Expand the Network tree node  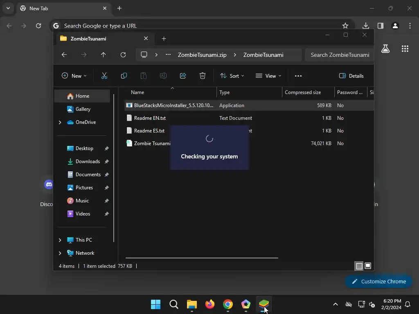click(x=60, y=253)
